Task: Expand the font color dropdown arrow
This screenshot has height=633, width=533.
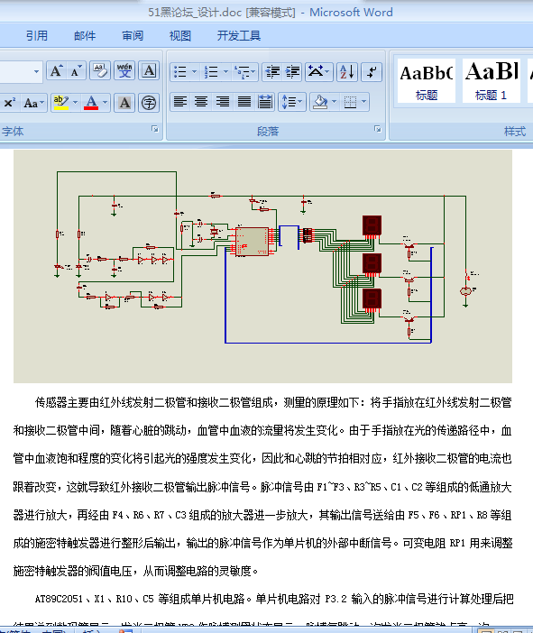Action: tap(105, 103)
